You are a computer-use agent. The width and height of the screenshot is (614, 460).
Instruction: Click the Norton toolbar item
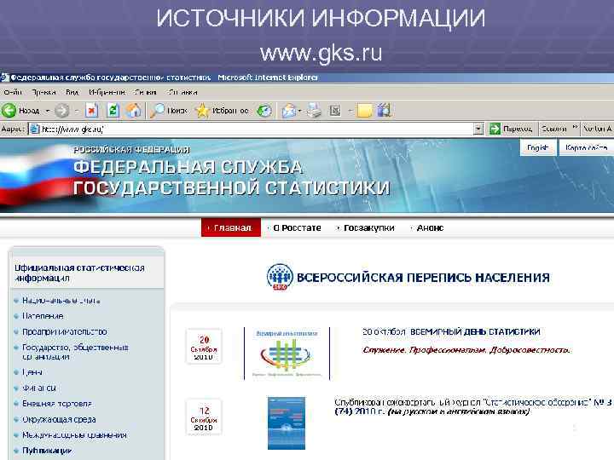pyautogui.click(x=598, y=129)
